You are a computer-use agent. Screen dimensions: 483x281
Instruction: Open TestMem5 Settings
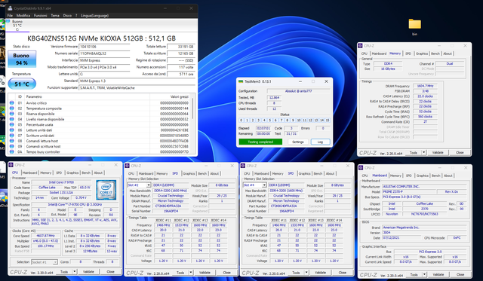(297, 142)
